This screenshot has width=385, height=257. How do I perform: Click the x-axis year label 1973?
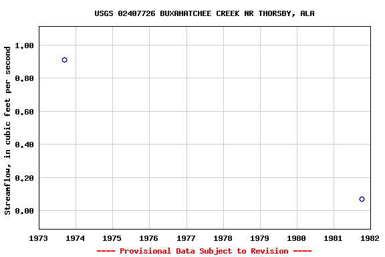point(38,238)
